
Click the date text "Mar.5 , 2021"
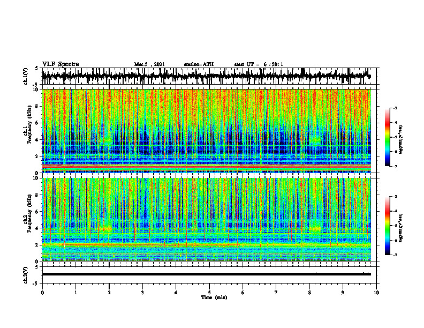point(149,64)
